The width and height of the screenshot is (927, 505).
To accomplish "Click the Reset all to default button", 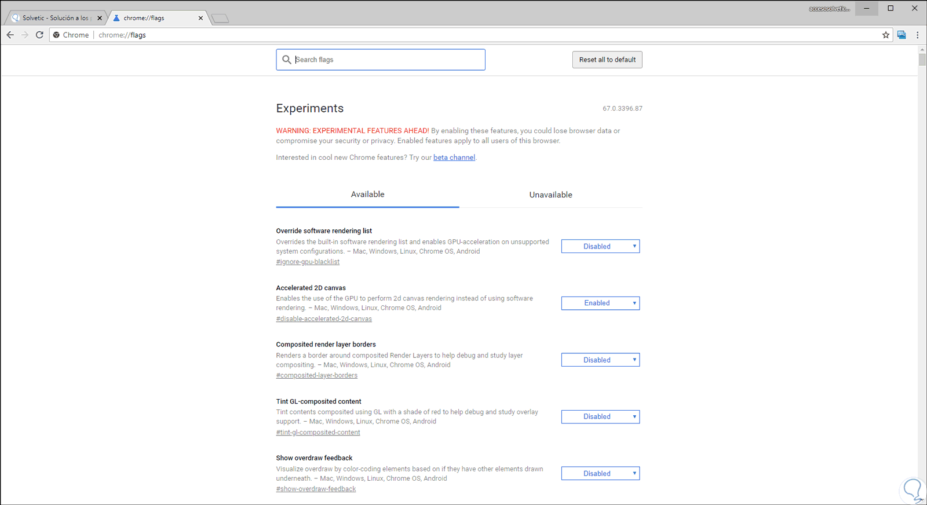I will tap(607, 60).
